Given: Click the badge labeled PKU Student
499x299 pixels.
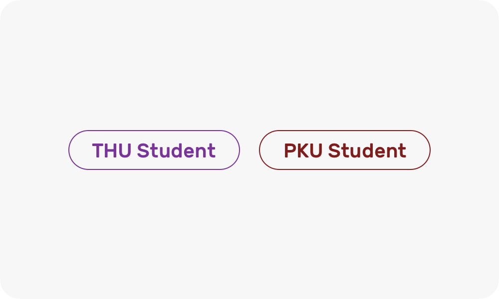Looking at the screenshot, I should pyautogui.click(x=345, y=150).
